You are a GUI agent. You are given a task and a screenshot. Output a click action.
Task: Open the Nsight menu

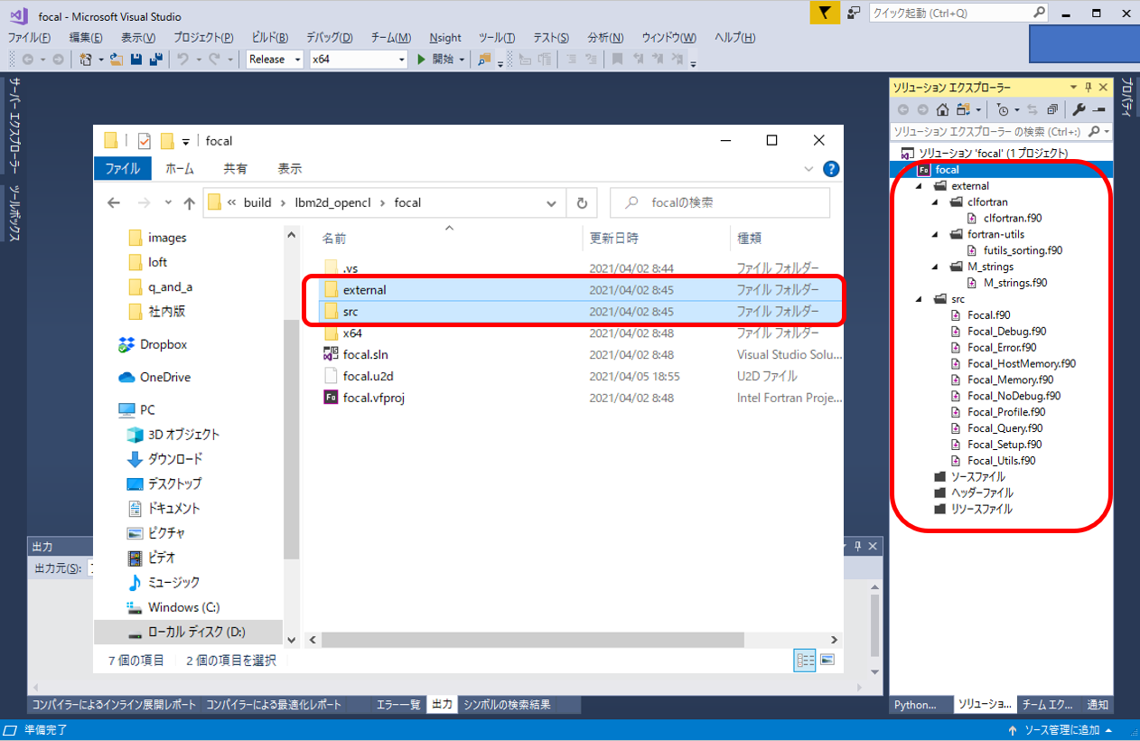pyautogui.click(x=444, y=37)
